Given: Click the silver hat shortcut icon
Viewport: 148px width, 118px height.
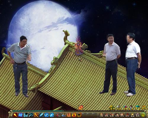Looking at the screenshot, I should pyautogui.click(x=119, y=108).
